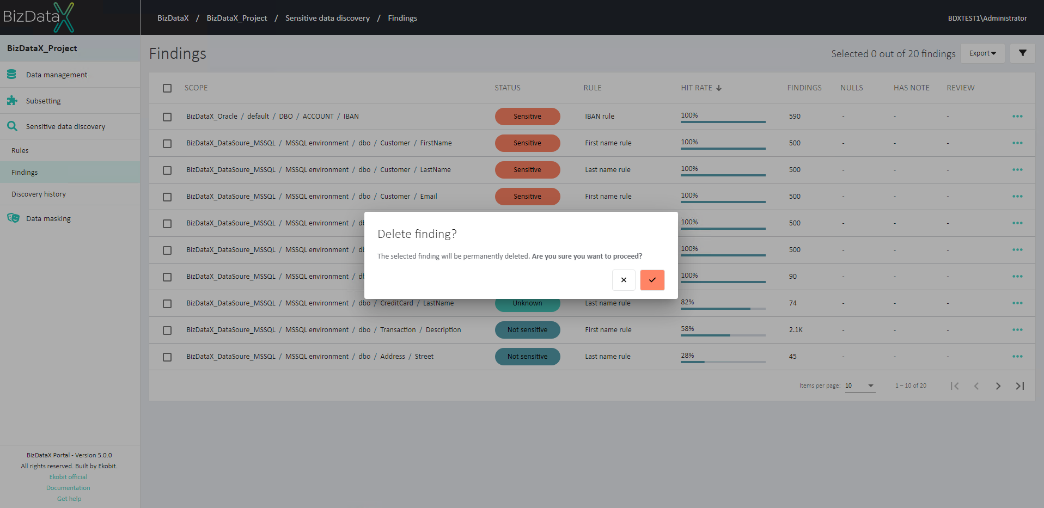This screenshot has width=1044, height=508.
Task: Click Not sensitive badge for Address / Street
Action: click(527, 357)
